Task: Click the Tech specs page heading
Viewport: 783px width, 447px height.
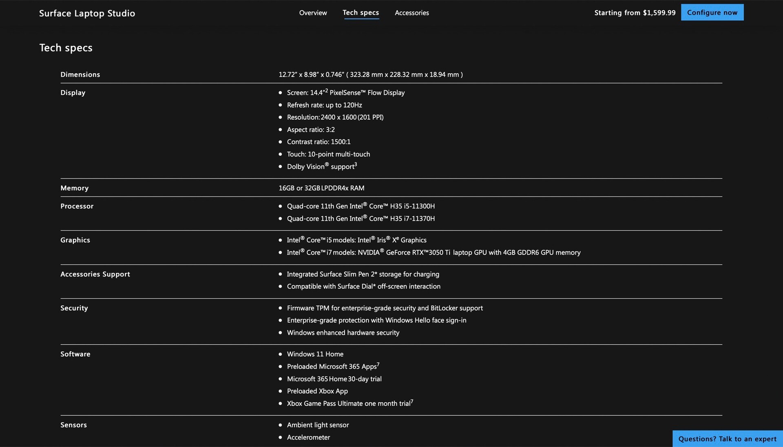Action: 66,48
